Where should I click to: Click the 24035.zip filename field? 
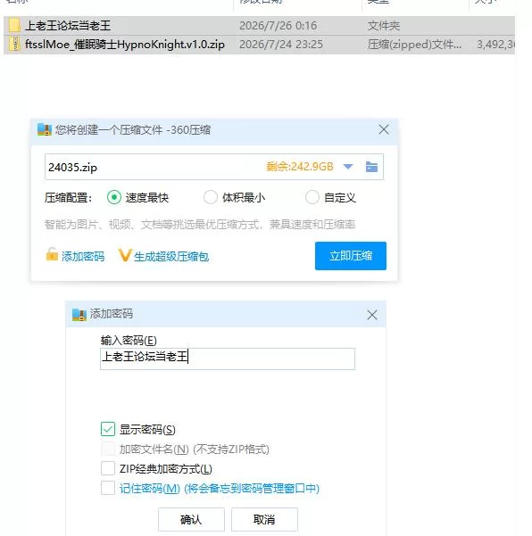click(214, 167)
